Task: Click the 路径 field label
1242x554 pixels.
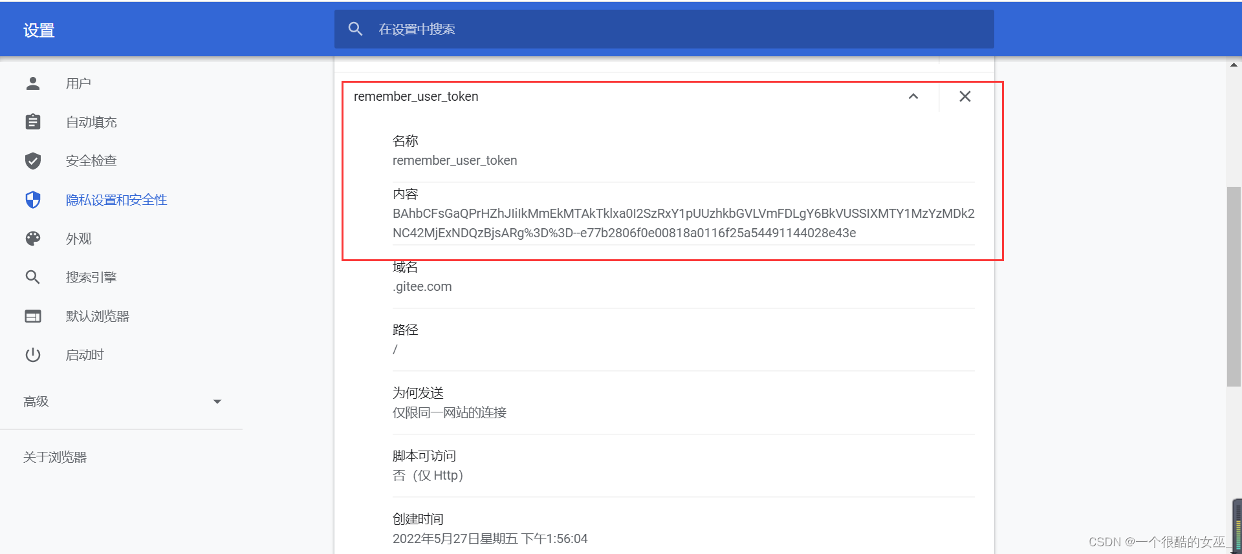Action: [406, 330]
